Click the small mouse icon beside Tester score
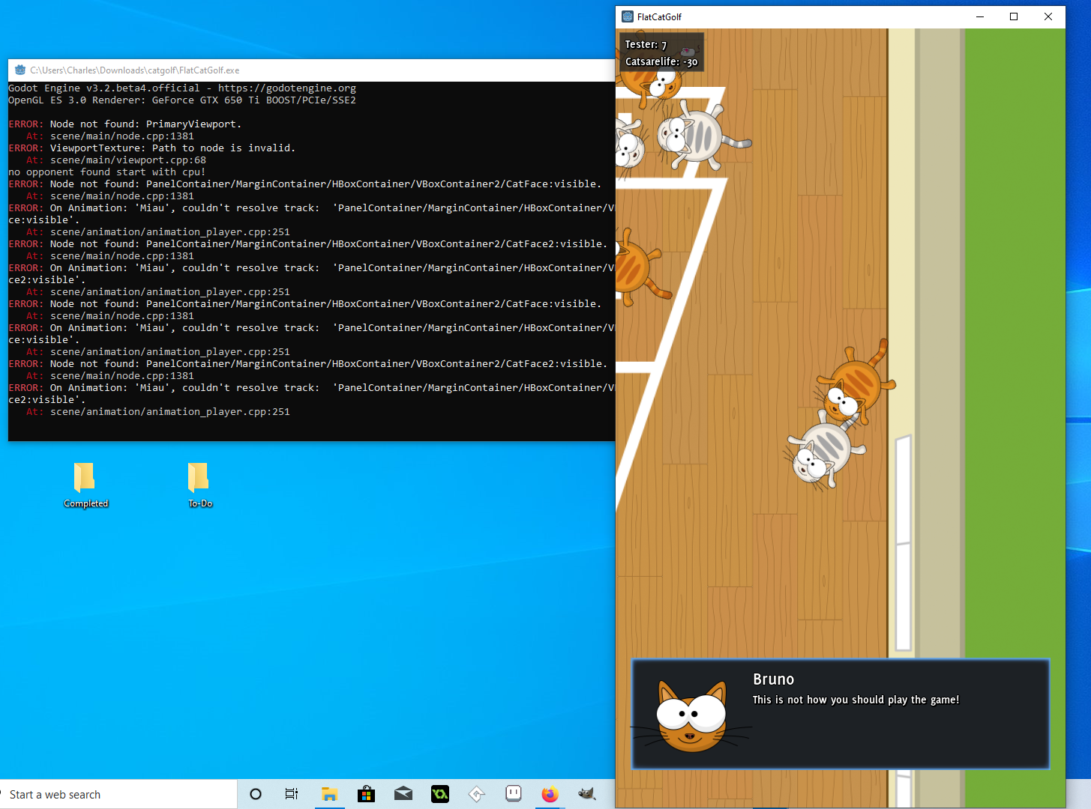This screenshot has width=1091, height=809. (x=687, y=51)
